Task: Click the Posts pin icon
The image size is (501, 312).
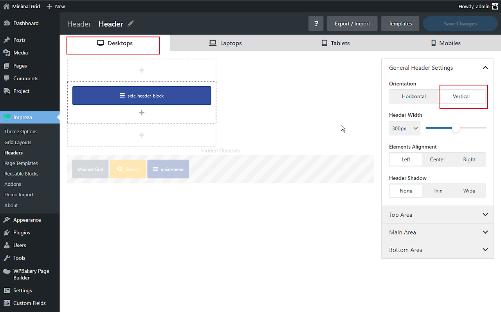Action: [x=7, y=40]
